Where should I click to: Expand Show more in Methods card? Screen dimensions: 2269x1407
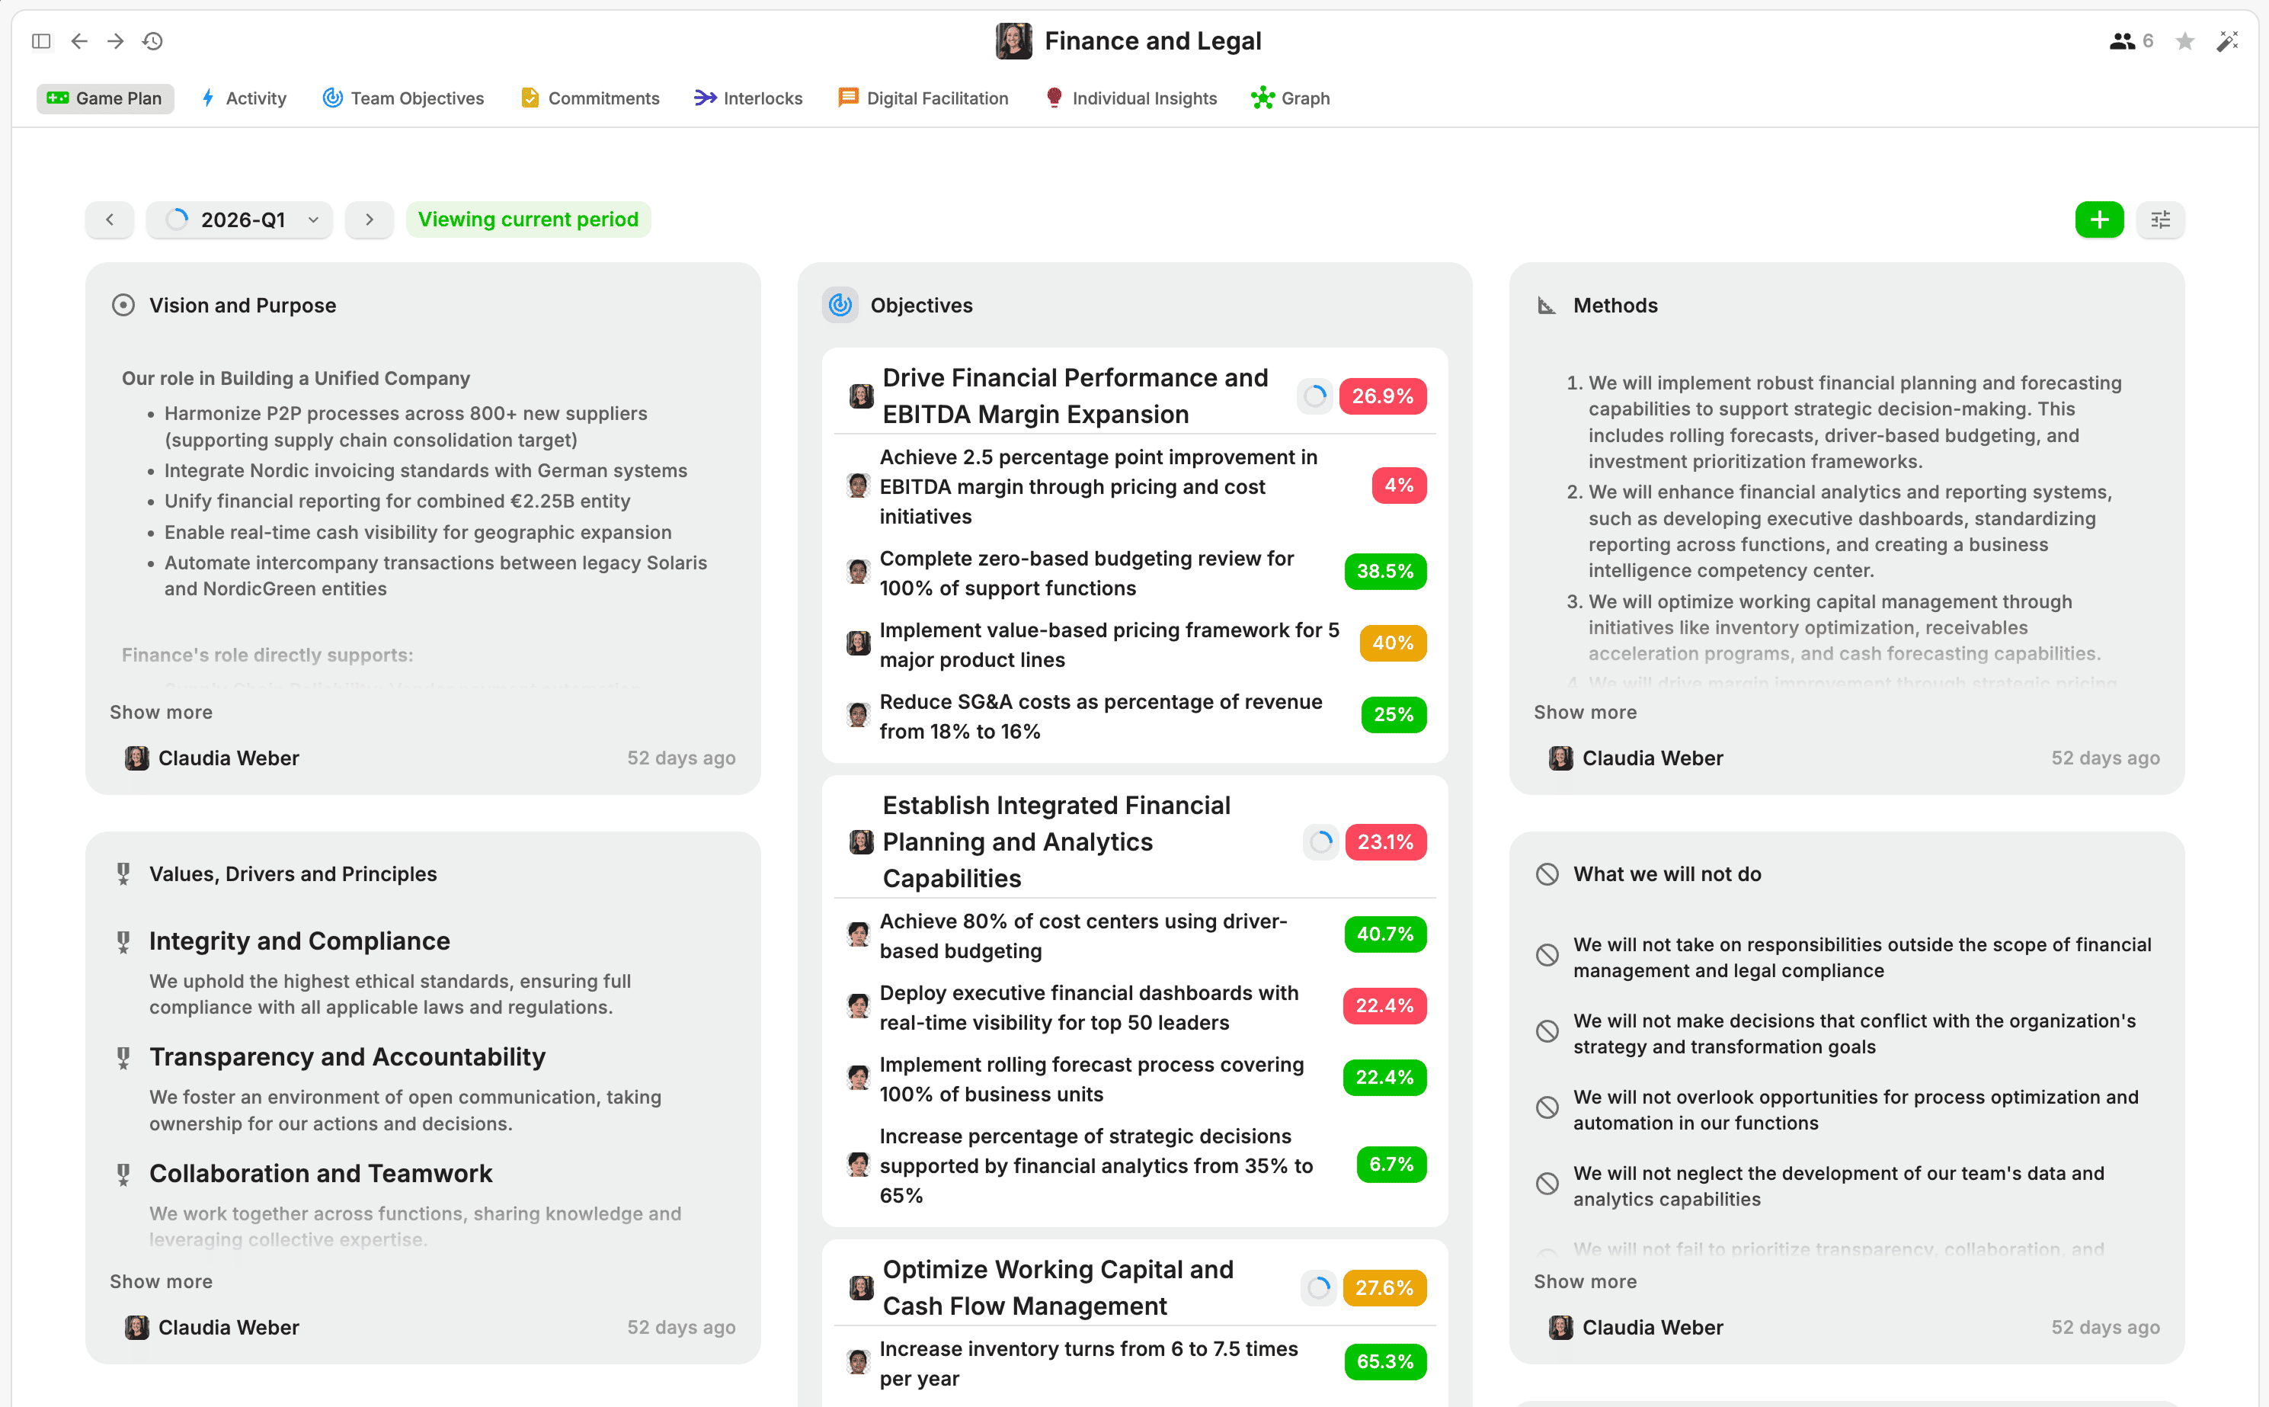pos(1584,712)
